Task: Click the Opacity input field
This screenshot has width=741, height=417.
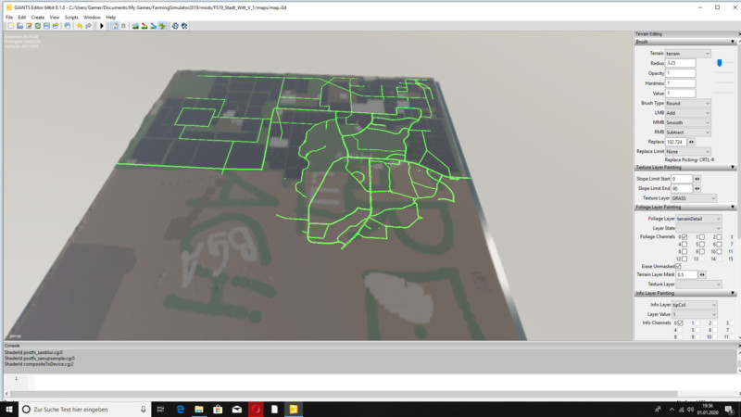Action: pyautogui.click(x=680, y=73)
